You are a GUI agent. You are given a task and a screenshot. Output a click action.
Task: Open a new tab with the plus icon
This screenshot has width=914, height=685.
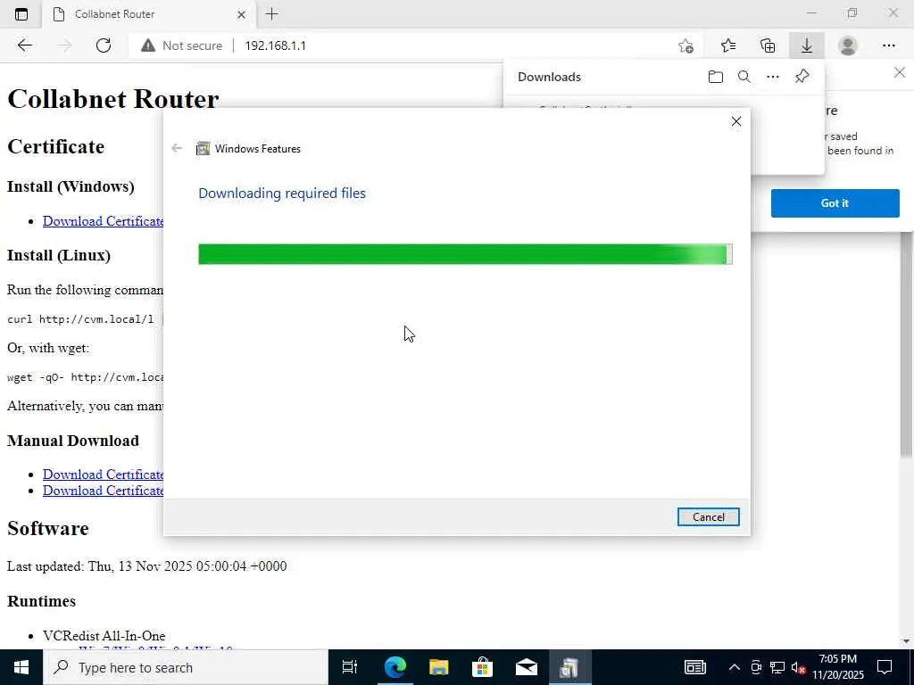pos(271,14)
